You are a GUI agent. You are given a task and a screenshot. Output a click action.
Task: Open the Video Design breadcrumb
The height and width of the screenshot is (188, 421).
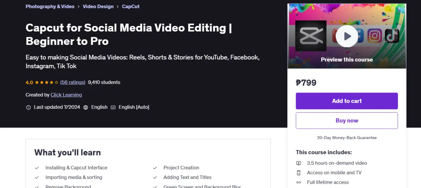[98, 7]
